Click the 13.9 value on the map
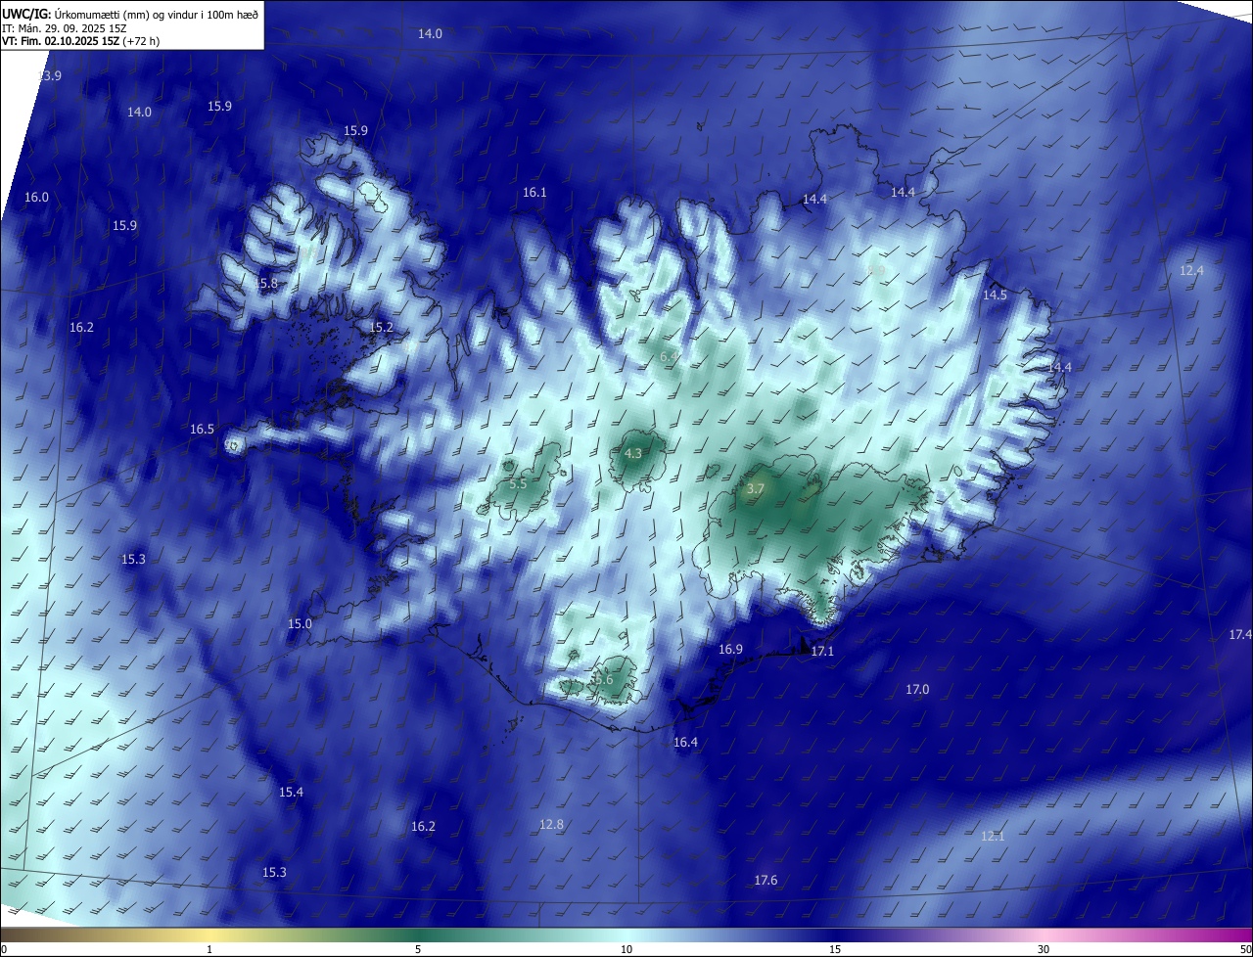1253x957 pixels. coord(49,75)
